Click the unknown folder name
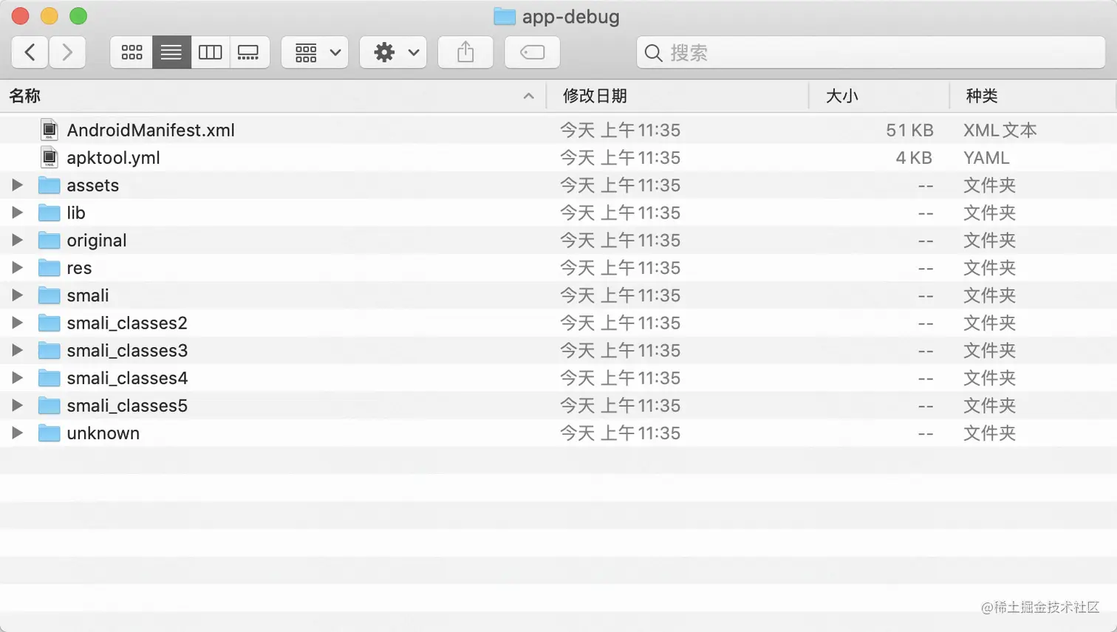The width and height of the screenshot is (1117, 632). [103, 433]
